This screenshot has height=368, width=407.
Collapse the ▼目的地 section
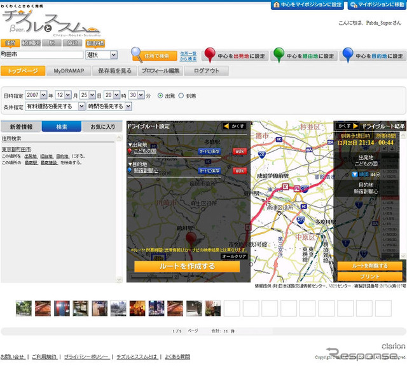click(x=138, y=164)
